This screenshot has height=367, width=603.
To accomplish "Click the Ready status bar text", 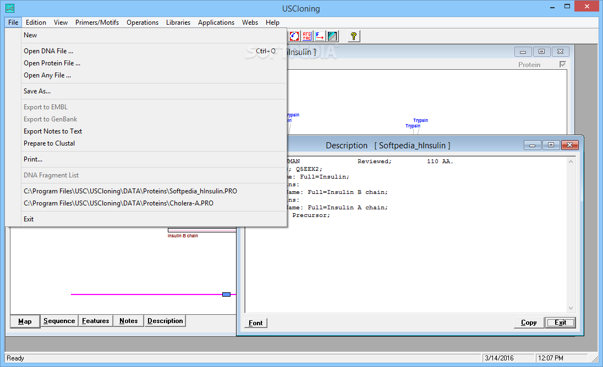I will (x=15, y=358).
